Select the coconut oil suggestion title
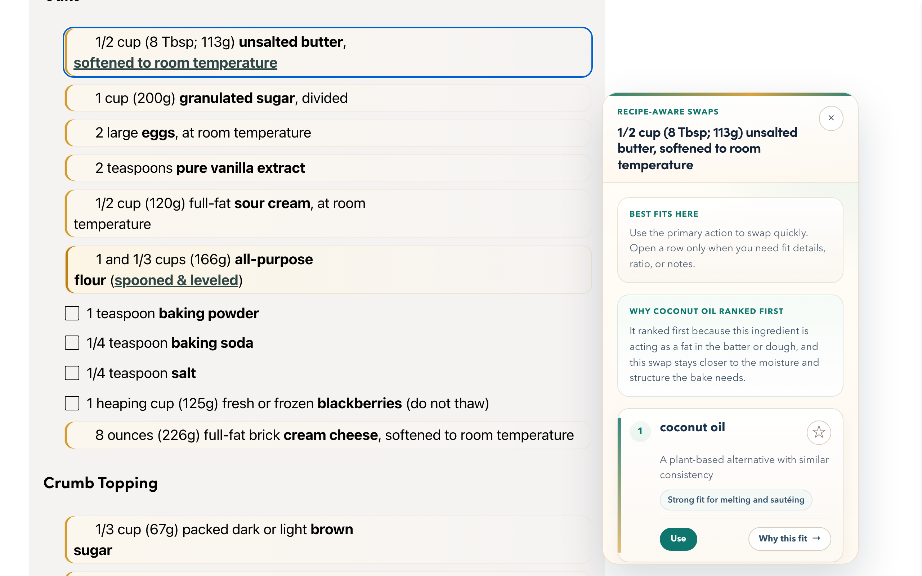This screenshot has height=576, width=922. (x=692, y=427)
